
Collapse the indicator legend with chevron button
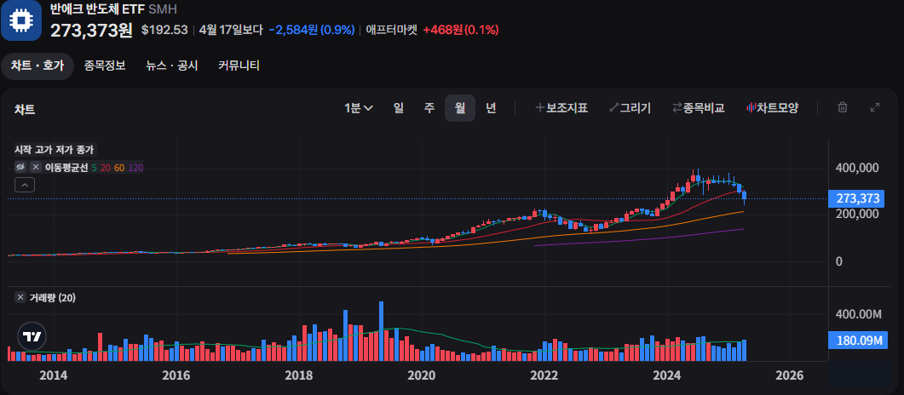click(x=25, y=185)
